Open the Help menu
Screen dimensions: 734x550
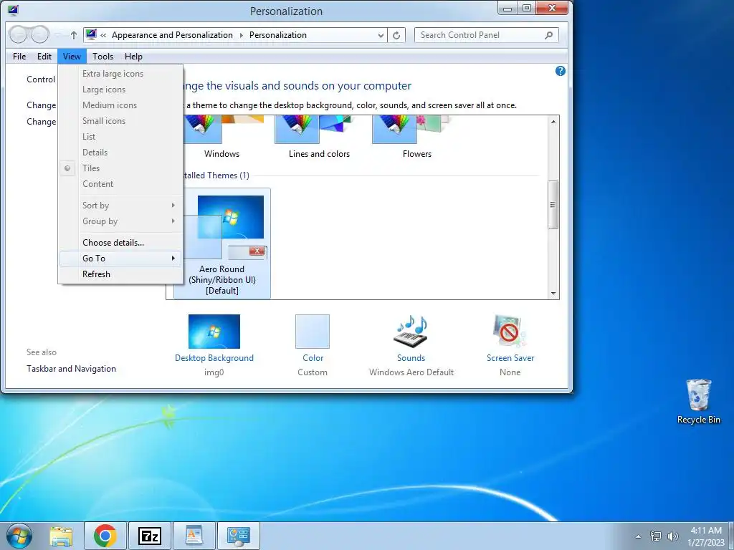click(x=133, y=57)
